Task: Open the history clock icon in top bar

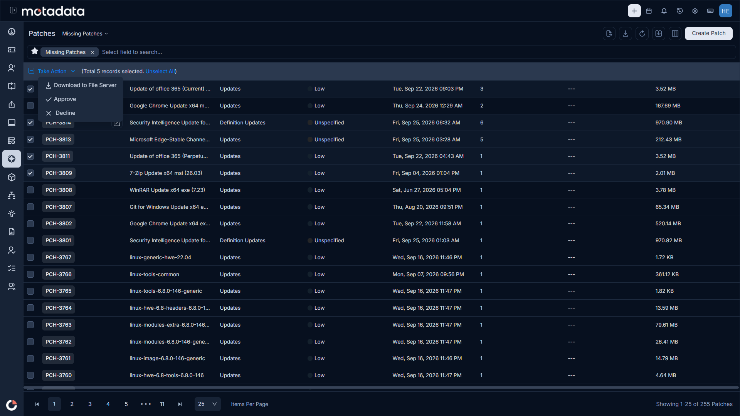Action: tap(680, 11)
